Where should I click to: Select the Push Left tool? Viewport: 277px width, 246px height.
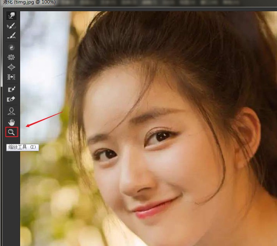pyautogui.click(x=12, y=77)
